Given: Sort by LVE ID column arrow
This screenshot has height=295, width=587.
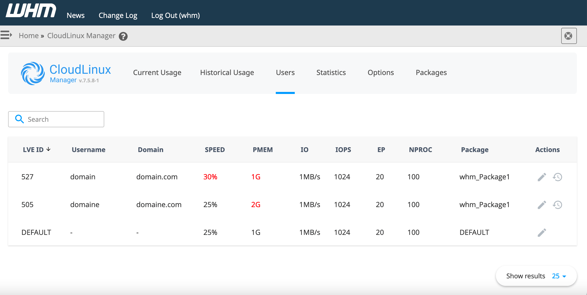Looking at the screenshot, I should click(48, 149).
